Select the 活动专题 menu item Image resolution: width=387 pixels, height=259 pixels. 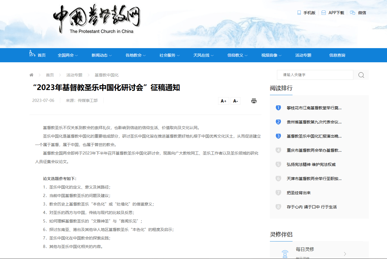(303, 55)
